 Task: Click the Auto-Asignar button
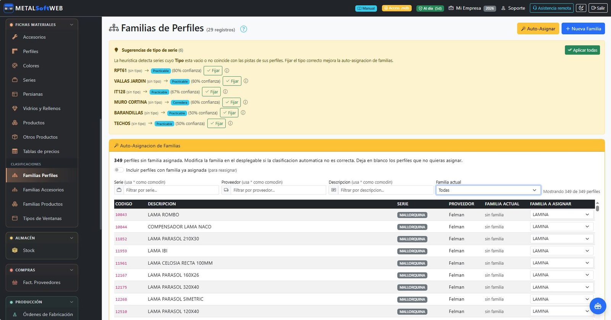(x=538, y=29)
